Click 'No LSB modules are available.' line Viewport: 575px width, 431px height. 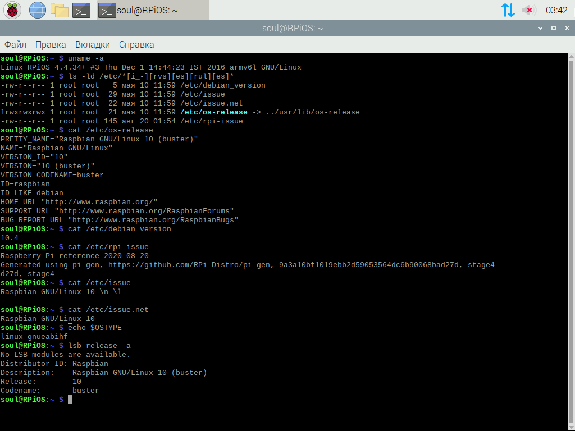pos(65,355)
